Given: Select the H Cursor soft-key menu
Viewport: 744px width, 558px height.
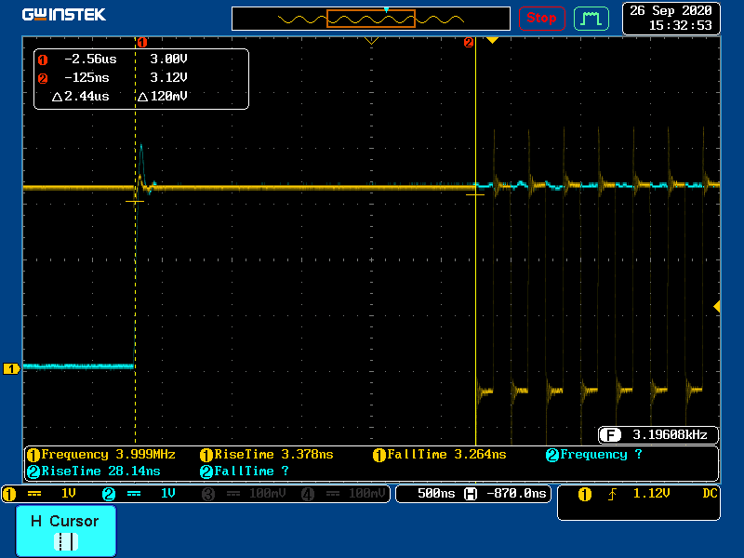Looking at the screenshot, I should pos(65,530).
